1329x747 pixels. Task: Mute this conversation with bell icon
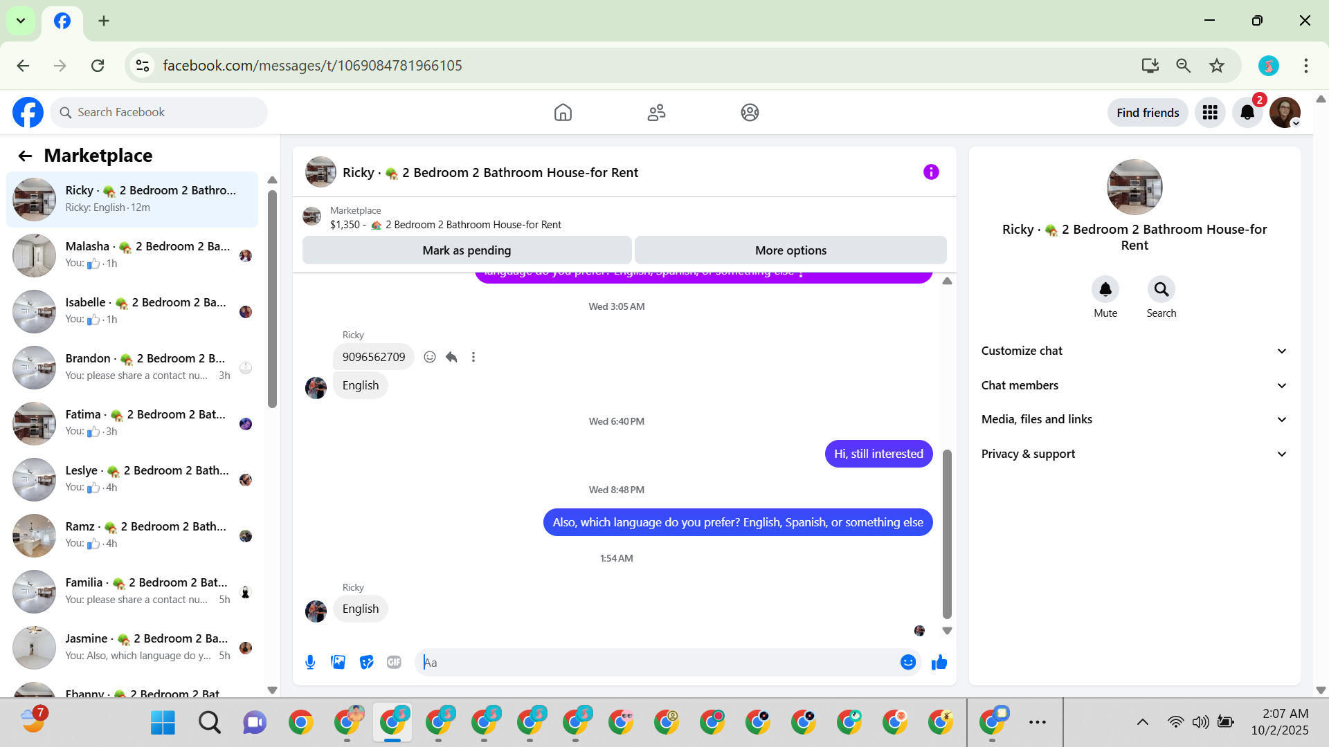click(1105, 290)
